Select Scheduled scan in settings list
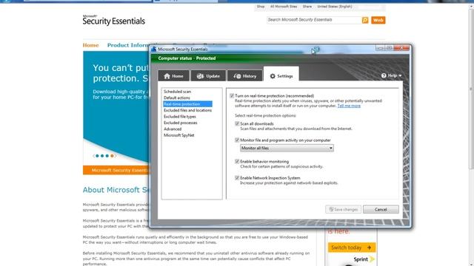474x266 pixels. coord(178,92)
